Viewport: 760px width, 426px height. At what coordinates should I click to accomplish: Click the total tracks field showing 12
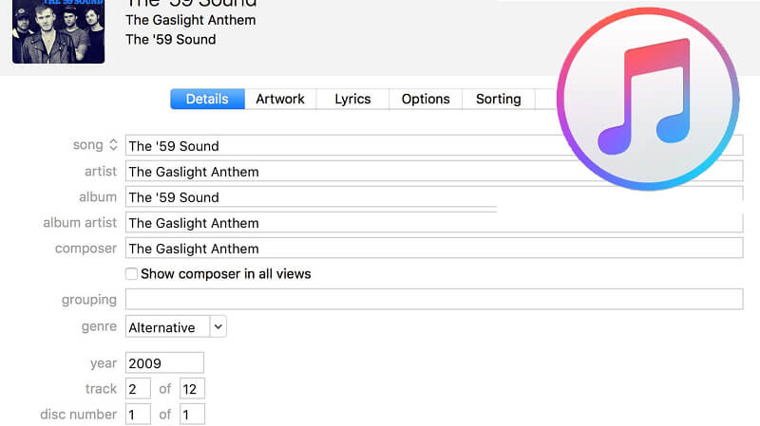(x=192, y=389)
